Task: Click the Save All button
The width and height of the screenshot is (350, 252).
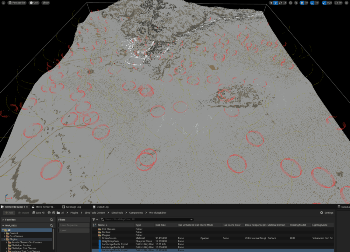Action: [x=38, y=213]
